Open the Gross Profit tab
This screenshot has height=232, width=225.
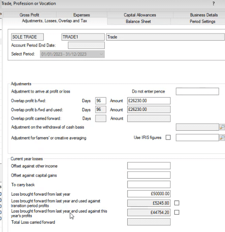pos(29,15)
